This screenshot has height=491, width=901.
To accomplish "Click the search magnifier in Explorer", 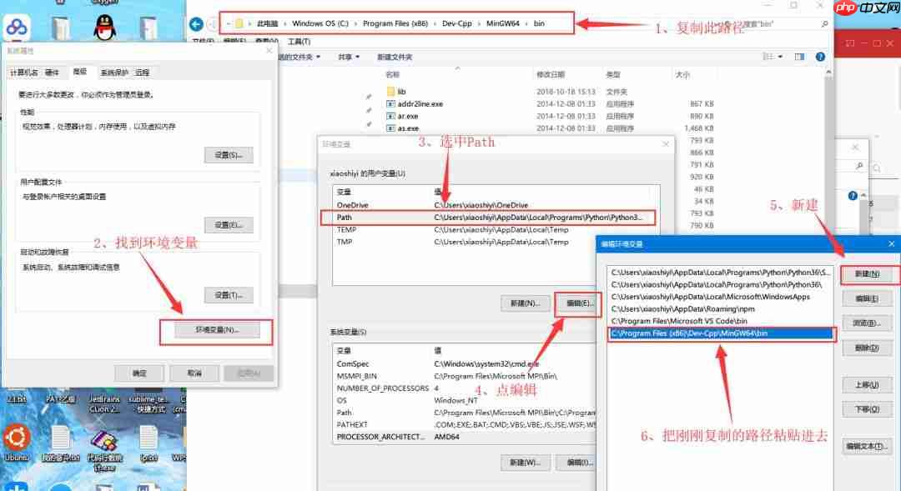I will coord(824,24).
